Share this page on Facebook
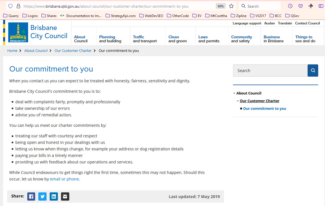Image resolution: width=325 pixels, height=206 pixels. coord(31,196)
